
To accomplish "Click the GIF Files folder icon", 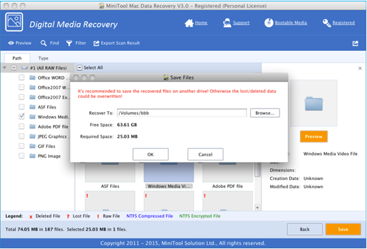I will (32, 146).
